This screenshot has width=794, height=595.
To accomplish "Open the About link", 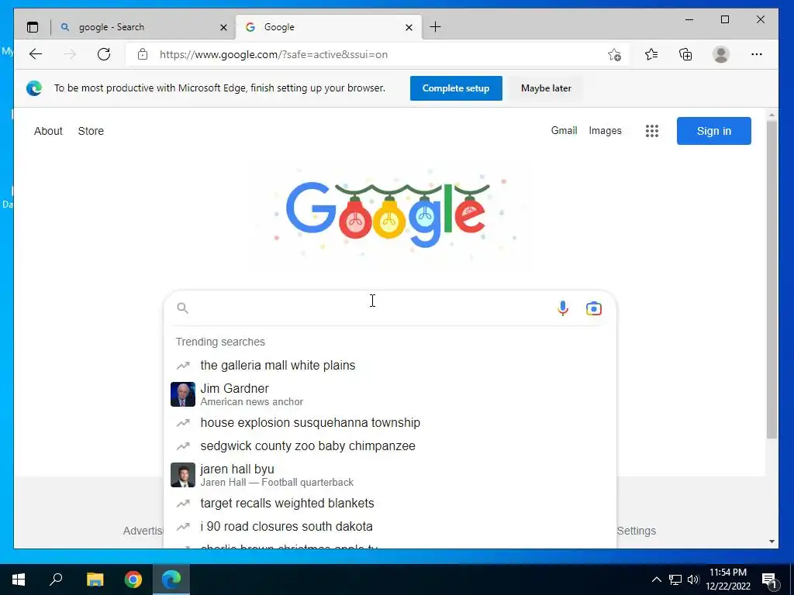I will pyautogui.click(x=48, y=131).
